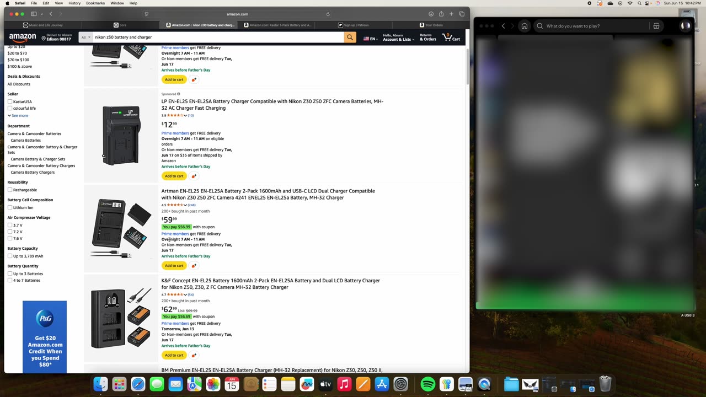The height and width of the screenshot is (397, 706).
Task: Open the EN language dropdown
Action: (370, 39)
